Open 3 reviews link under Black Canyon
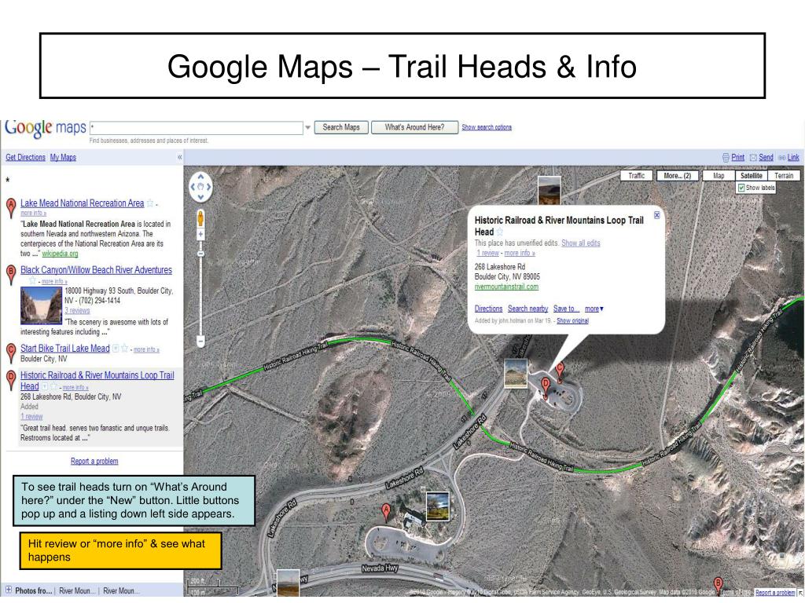Viewport: 805px width, 603px height. pyautogui.click(x=77, y=311)
